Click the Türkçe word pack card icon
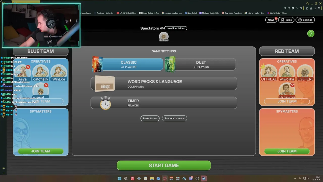This screenshot has width=323, height=182. (104, 84)
